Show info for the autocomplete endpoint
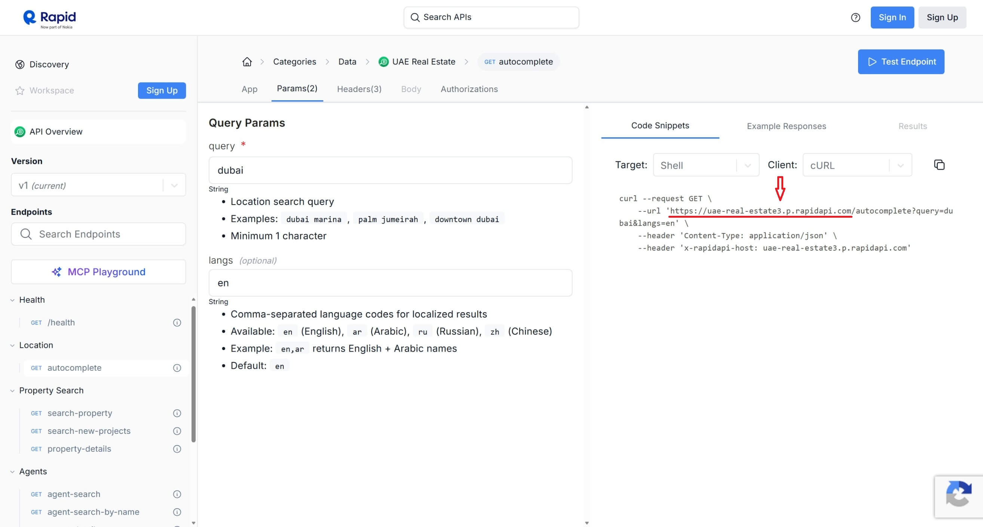This screenshot has width=983, height=527. pos(177,368)
